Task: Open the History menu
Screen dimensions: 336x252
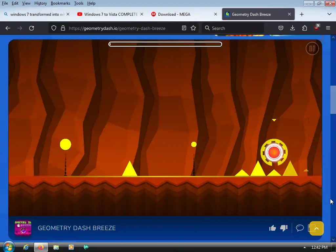Action: pyautogui.click(x=40, y=3)
